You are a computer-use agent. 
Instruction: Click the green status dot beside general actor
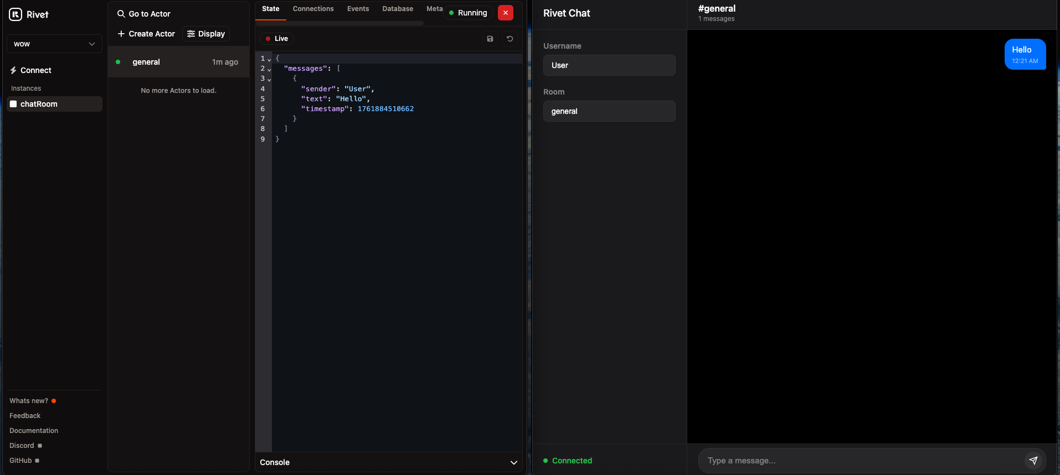[118, 62]
